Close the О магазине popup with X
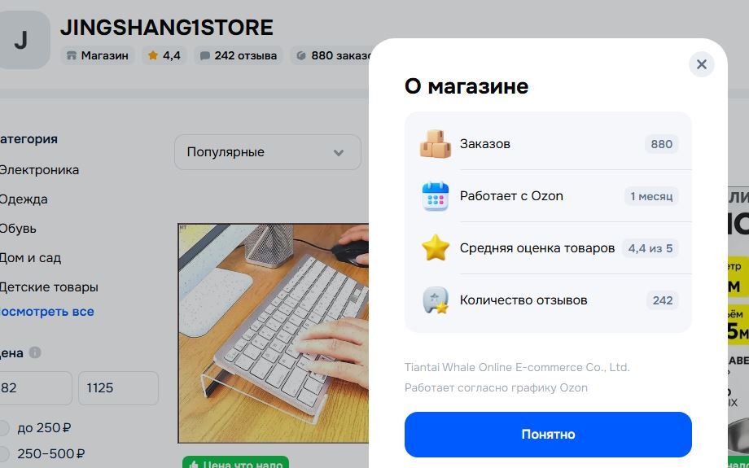 click(x=701, y=64)
